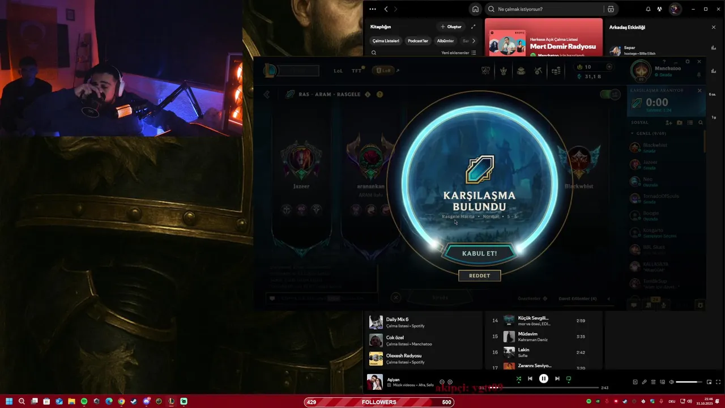Decline the match with REDDET button
The height and width of the screenshot is (408, 725).
tap(479, 275)
